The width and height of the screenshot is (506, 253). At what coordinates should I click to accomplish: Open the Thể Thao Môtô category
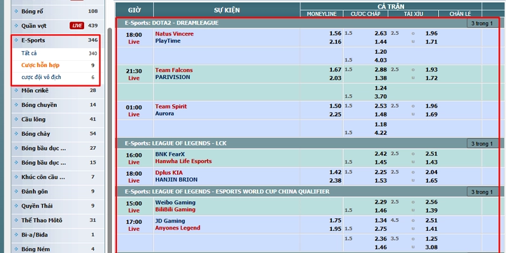point(42,220)
